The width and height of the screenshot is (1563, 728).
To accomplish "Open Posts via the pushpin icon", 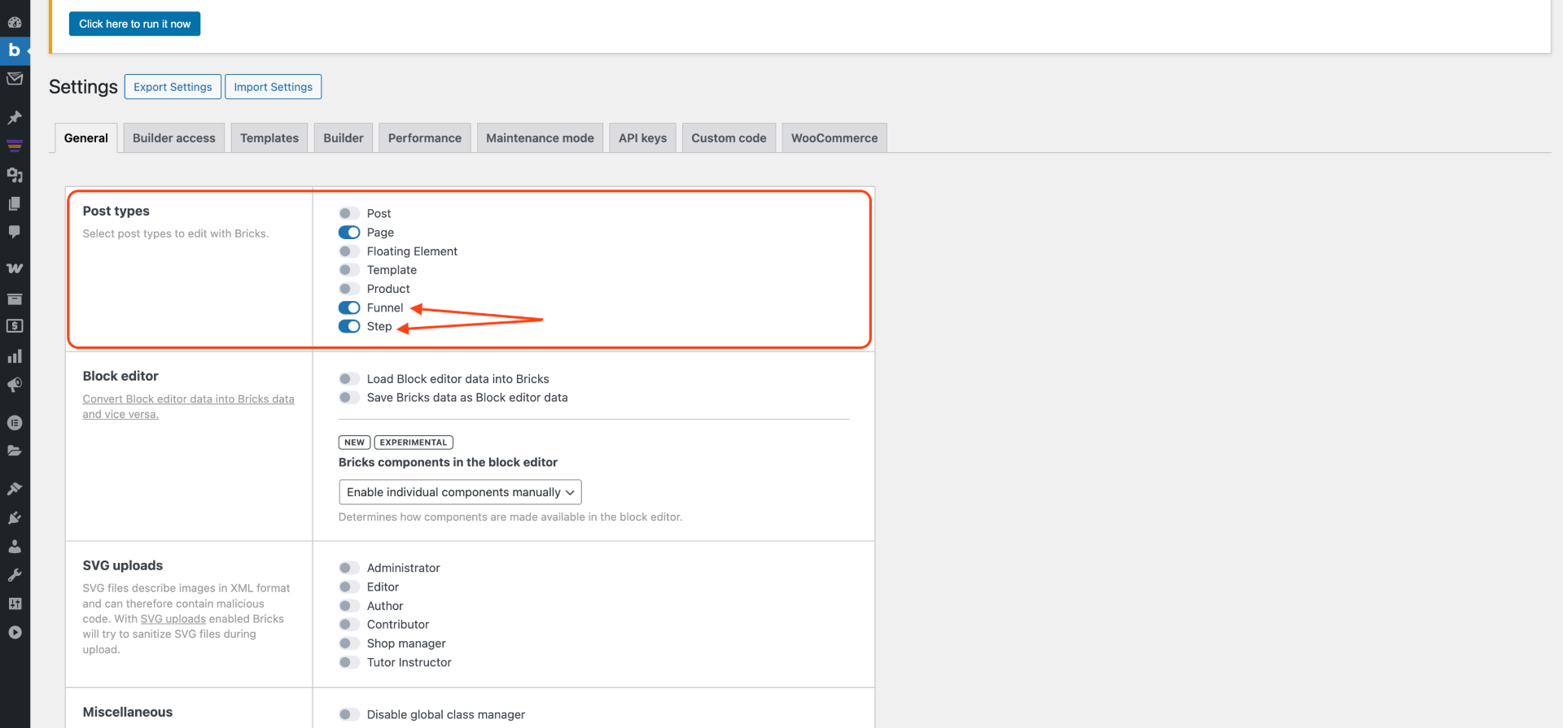I will (15, 118).
